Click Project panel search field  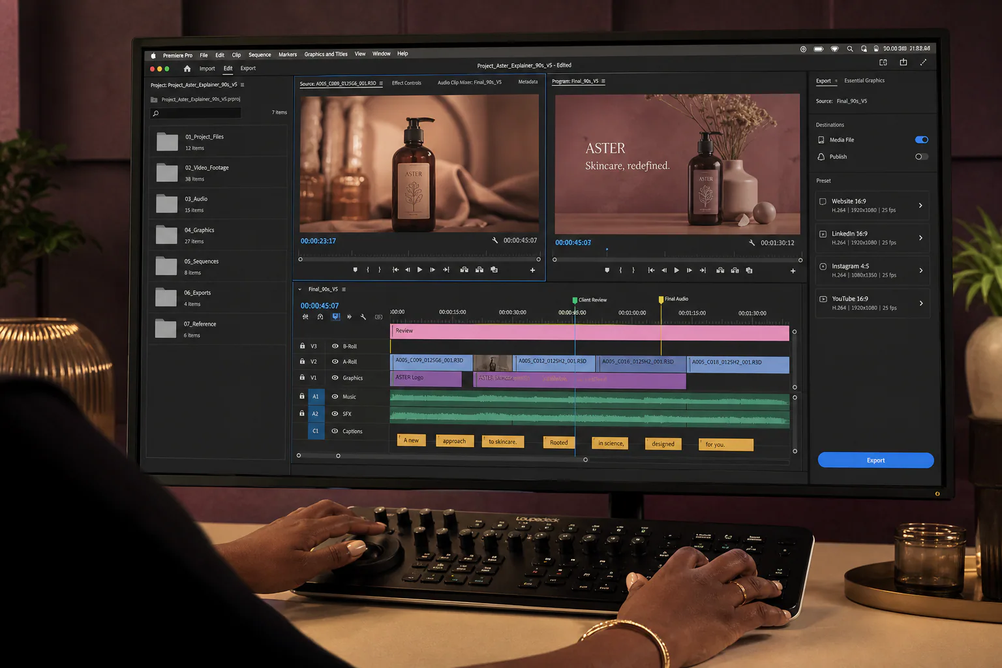click(x=196, y=114)
